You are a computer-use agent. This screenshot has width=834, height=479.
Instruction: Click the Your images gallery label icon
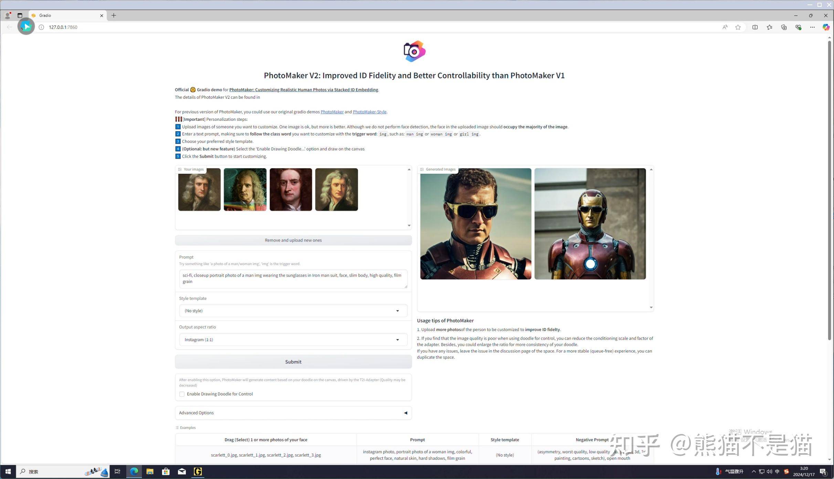click(x=180, y=169)
